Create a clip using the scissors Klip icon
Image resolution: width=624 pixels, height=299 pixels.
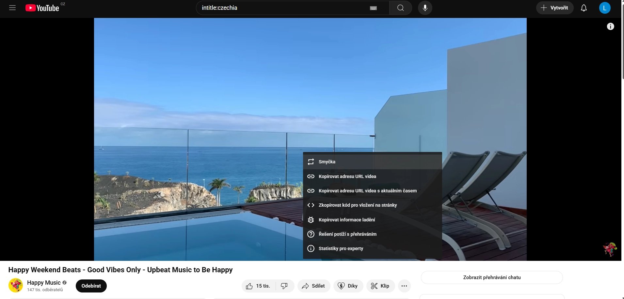(380, 286)
